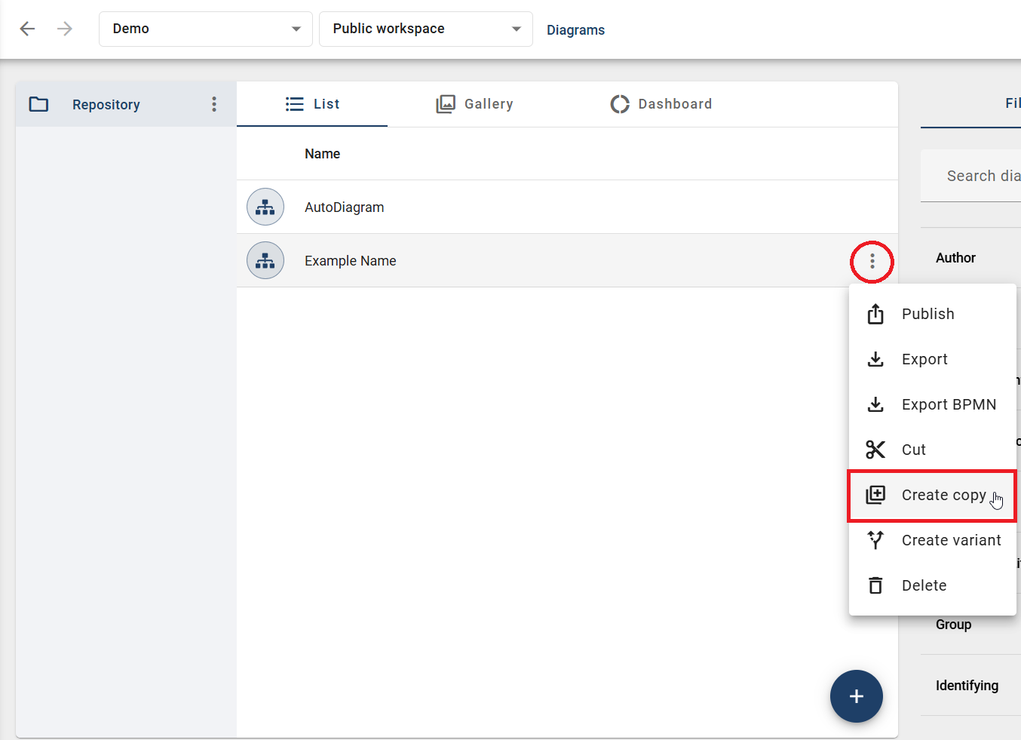
Task: Select the Cut scissors icon
Action: tap(875, 449)
